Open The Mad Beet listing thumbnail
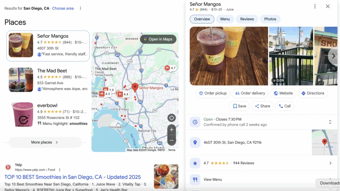This screenshot has width=340, height=191. 21,80
